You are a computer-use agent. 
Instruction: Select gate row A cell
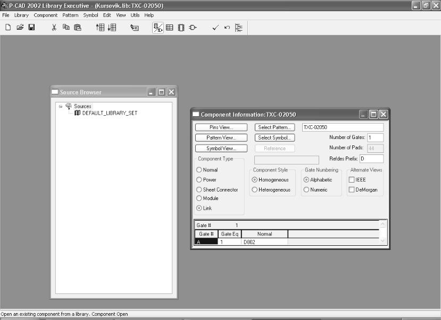[x=206, y=242]
